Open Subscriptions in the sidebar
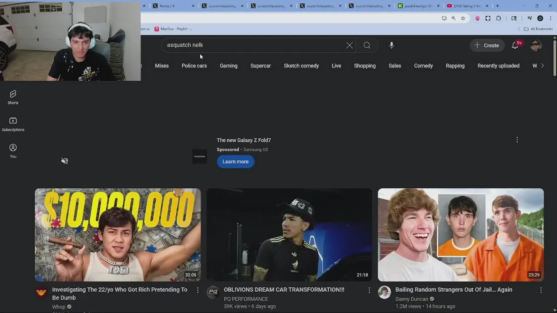557x313 pixels. click(13, 124)
